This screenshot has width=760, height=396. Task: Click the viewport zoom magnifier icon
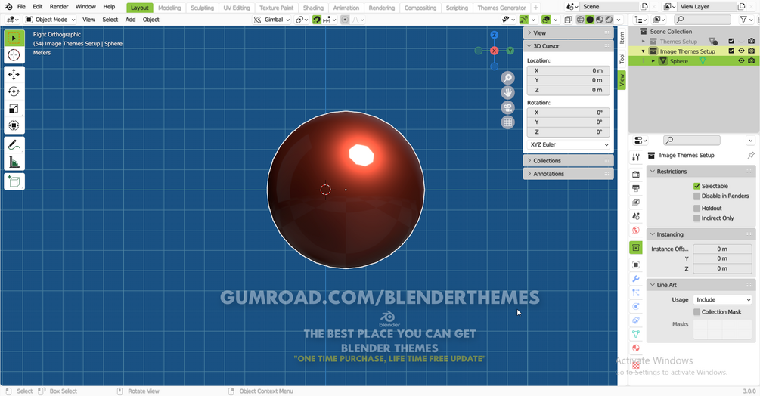[507, 78]
